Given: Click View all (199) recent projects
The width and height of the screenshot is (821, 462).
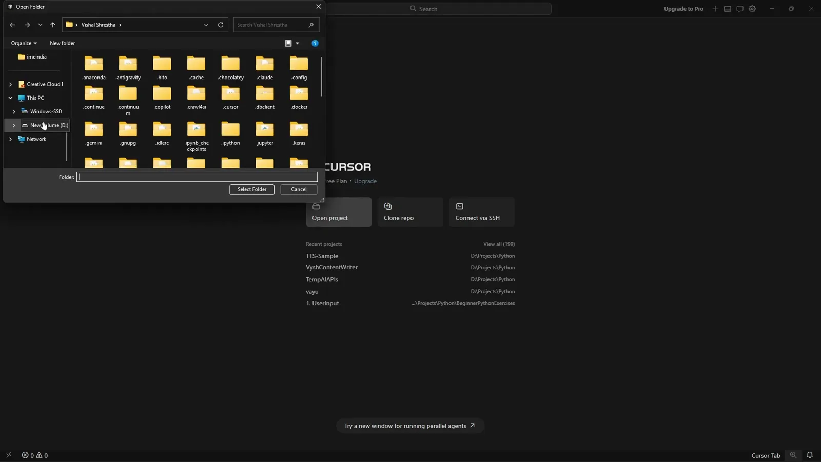Looking at the screenshot, I should [x=499, y=244].
